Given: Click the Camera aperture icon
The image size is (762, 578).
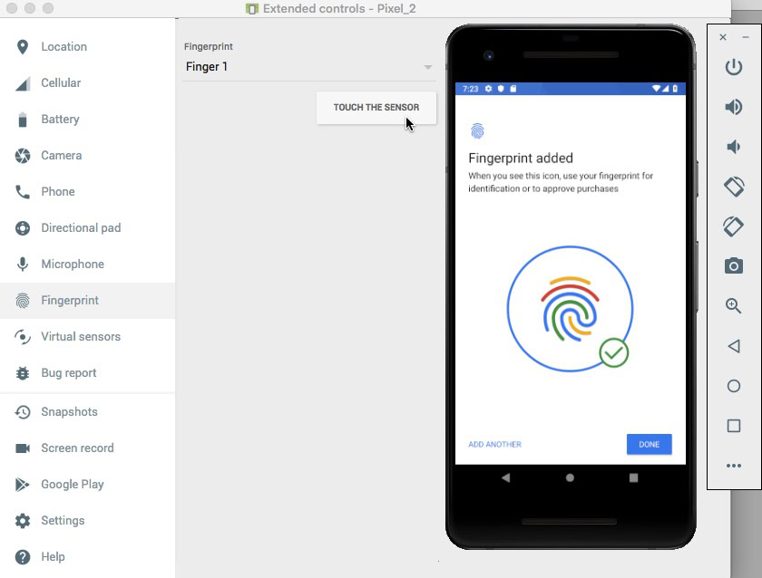Looking at the screenshot, I should pyautogui.click(x=23, y=156).
